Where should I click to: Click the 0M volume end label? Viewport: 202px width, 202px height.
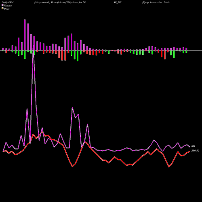pyautogui.click(x=193, y=146)
